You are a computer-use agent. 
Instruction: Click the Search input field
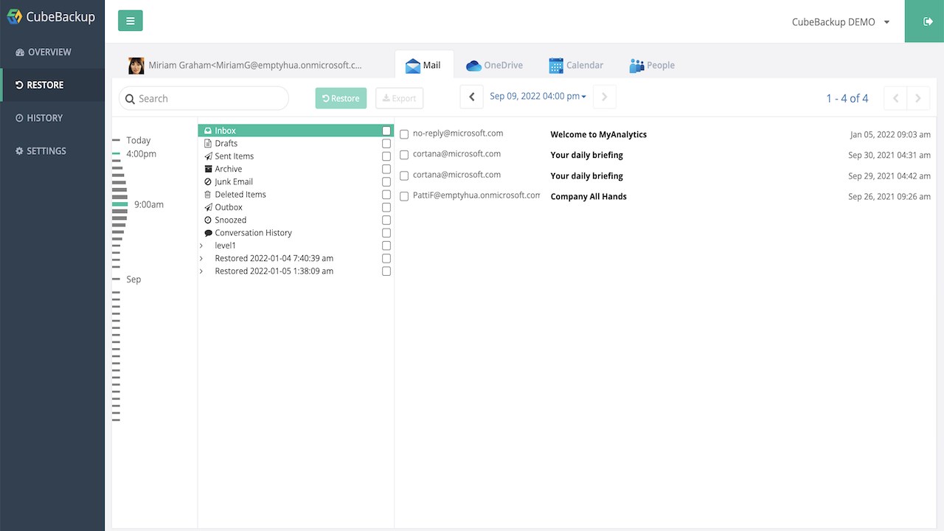(204, 98)
